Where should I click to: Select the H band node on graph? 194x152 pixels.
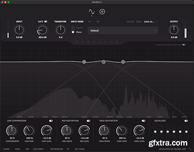click(x=123, y=62)
